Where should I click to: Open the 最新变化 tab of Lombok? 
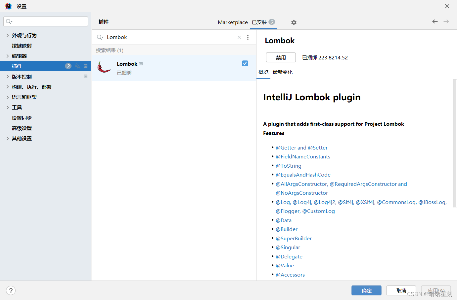pyautogui.click(x=283, y=72)
